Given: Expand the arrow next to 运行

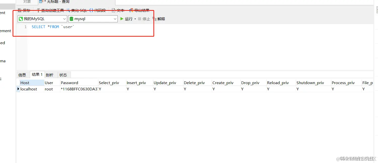Looking at the screenshot, I should click(135, 19).
